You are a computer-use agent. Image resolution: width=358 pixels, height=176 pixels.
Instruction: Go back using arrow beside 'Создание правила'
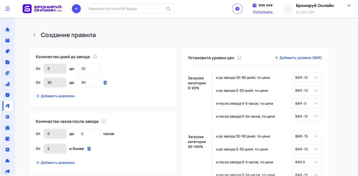coord(34,35)
